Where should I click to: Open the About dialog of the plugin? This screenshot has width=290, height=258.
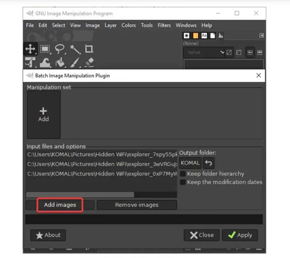[x=48, y=235]
